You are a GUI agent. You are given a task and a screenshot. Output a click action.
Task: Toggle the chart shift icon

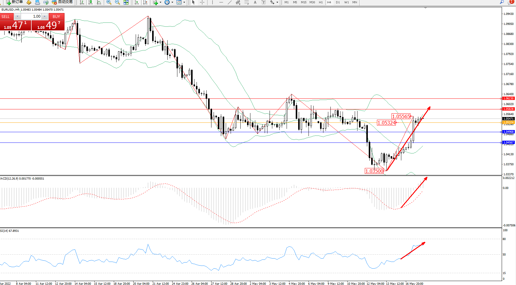145,2
